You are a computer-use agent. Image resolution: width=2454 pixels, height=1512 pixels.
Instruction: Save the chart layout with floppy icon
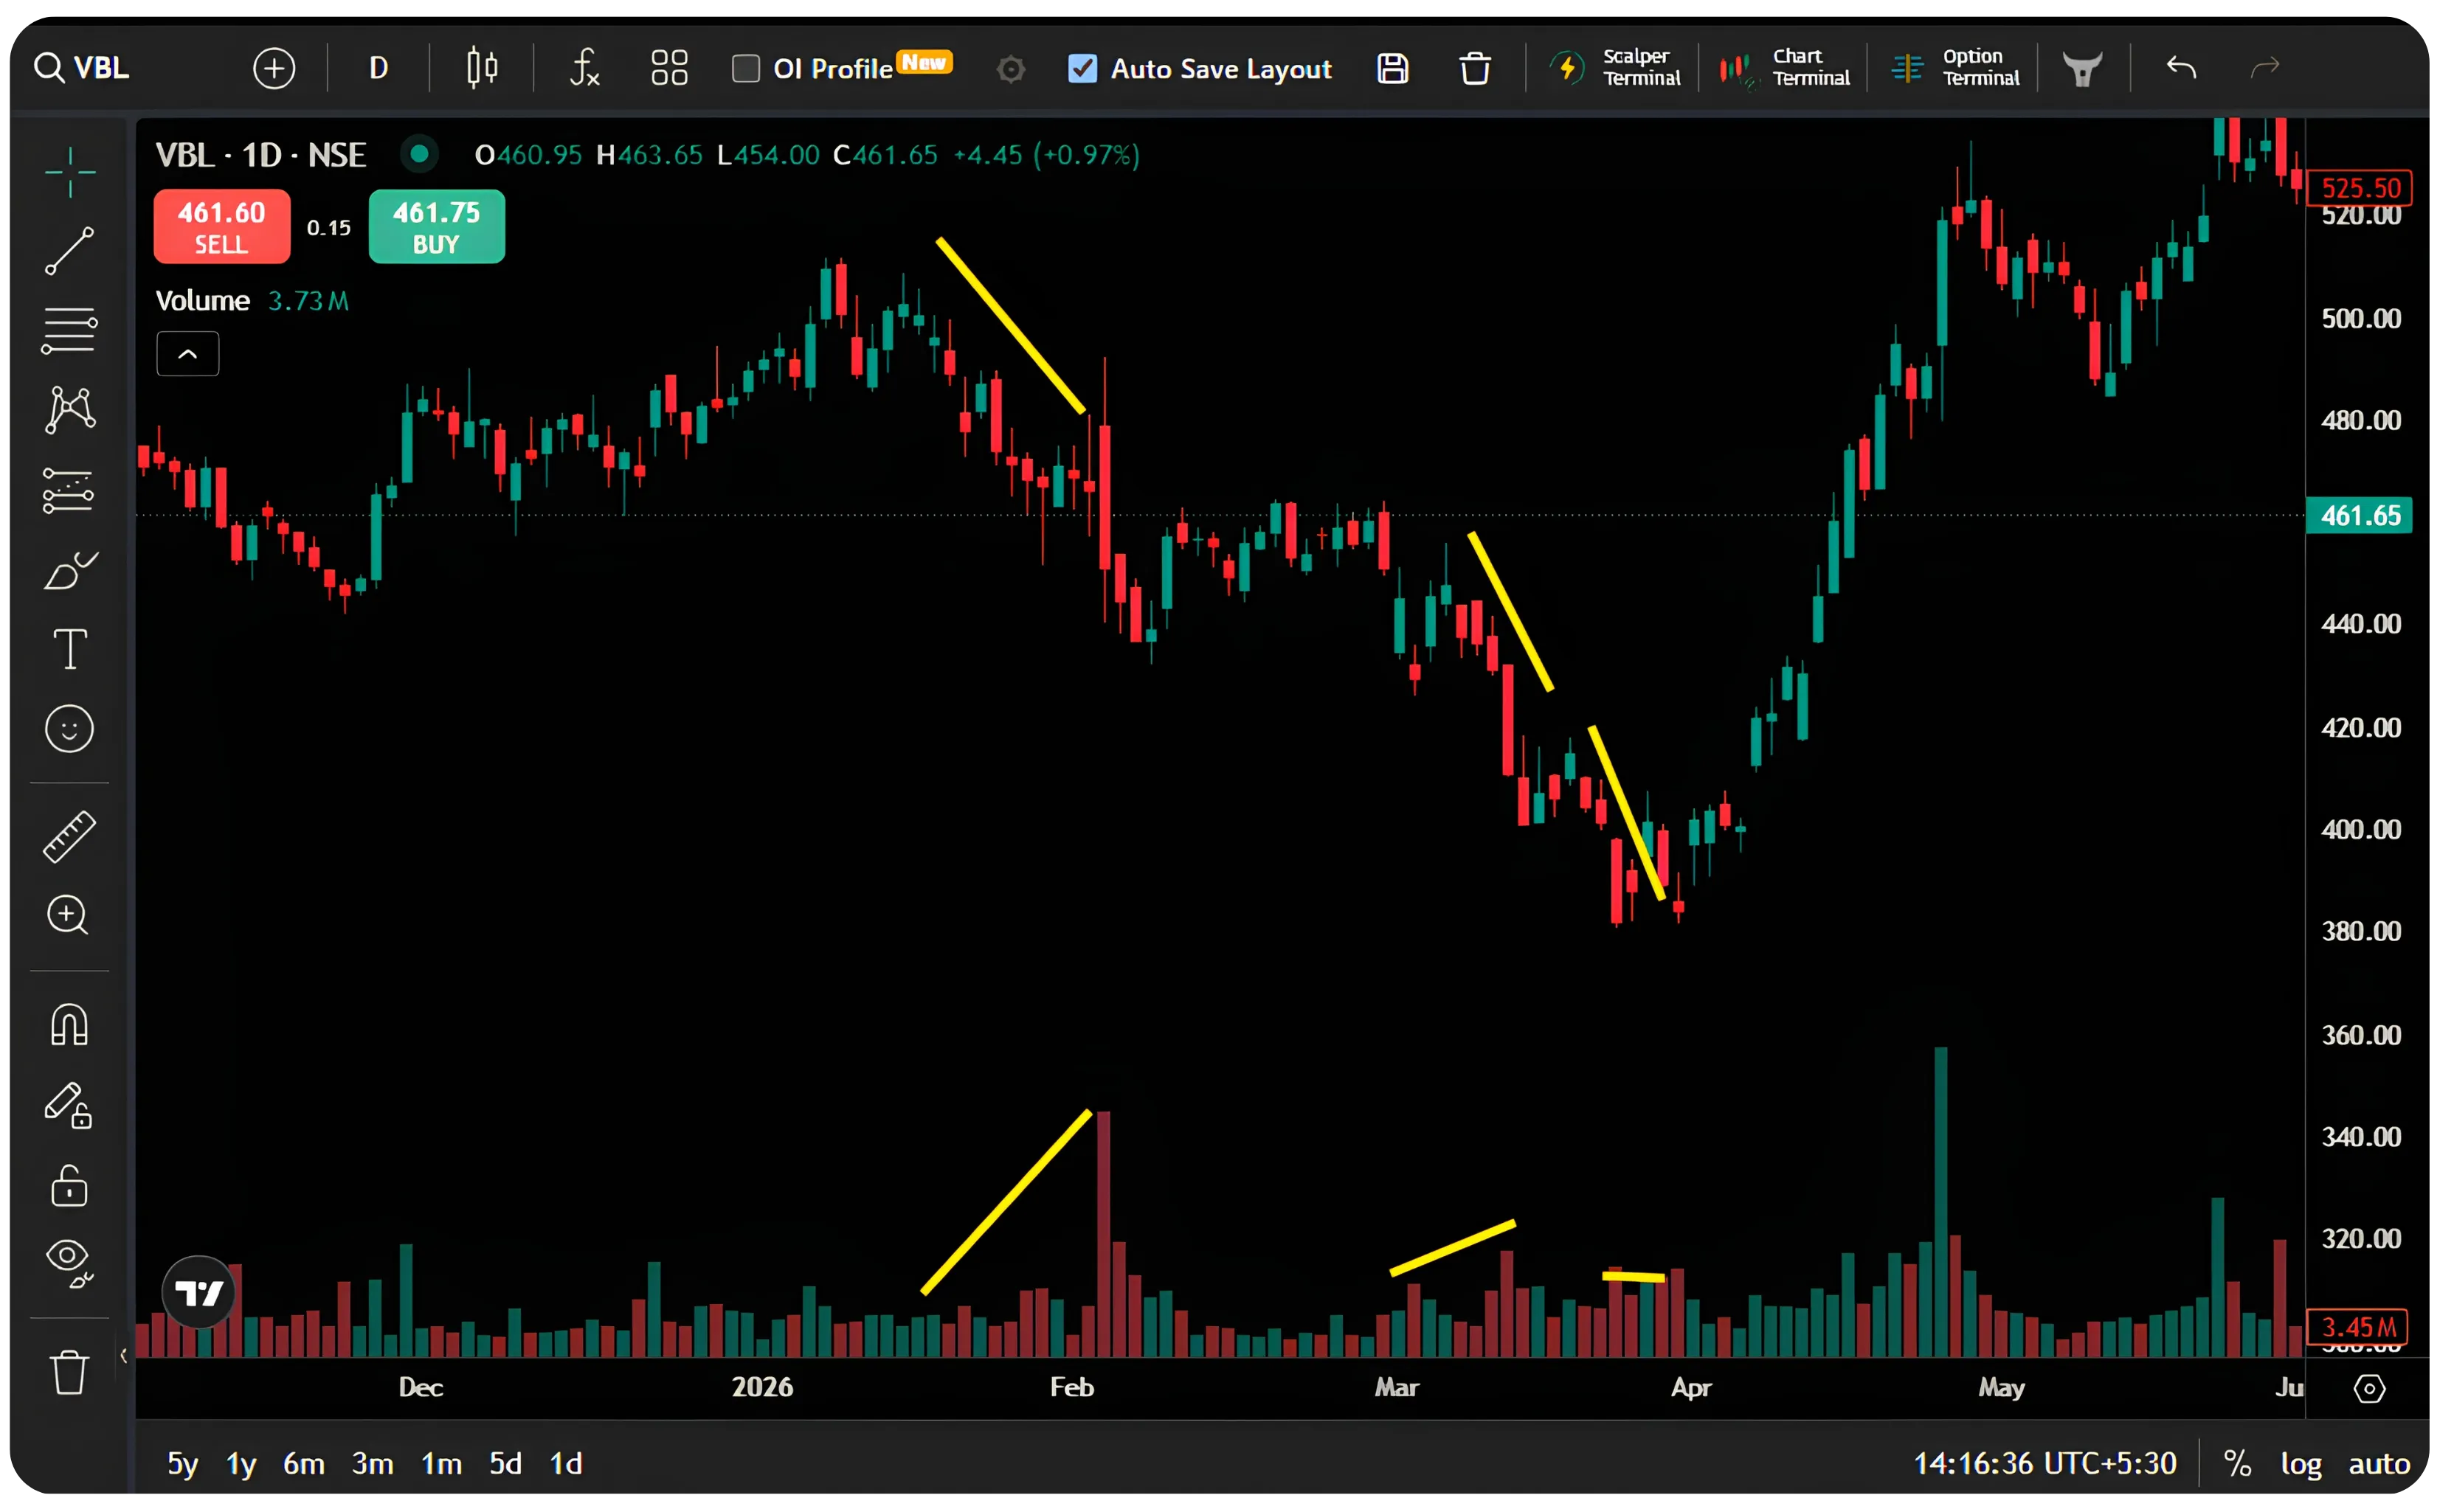pyautogui.click(x=1394, y=68)
